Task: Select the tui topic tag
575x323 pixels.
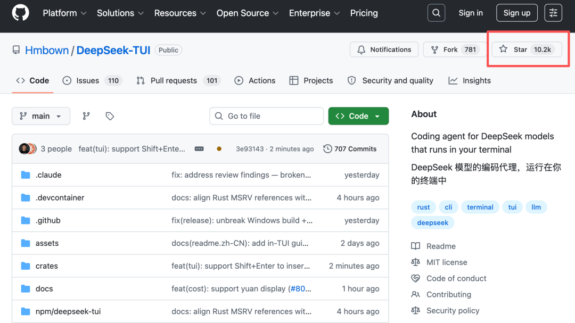Action: coord(512,207)
